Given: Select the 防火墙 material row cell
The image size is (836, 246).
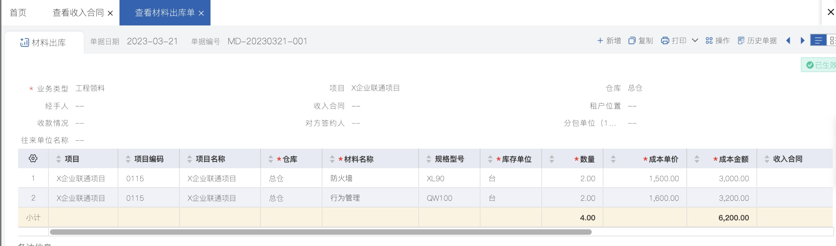Looking at the screenshot, I should pyautogui.click(x=341, y=178).
